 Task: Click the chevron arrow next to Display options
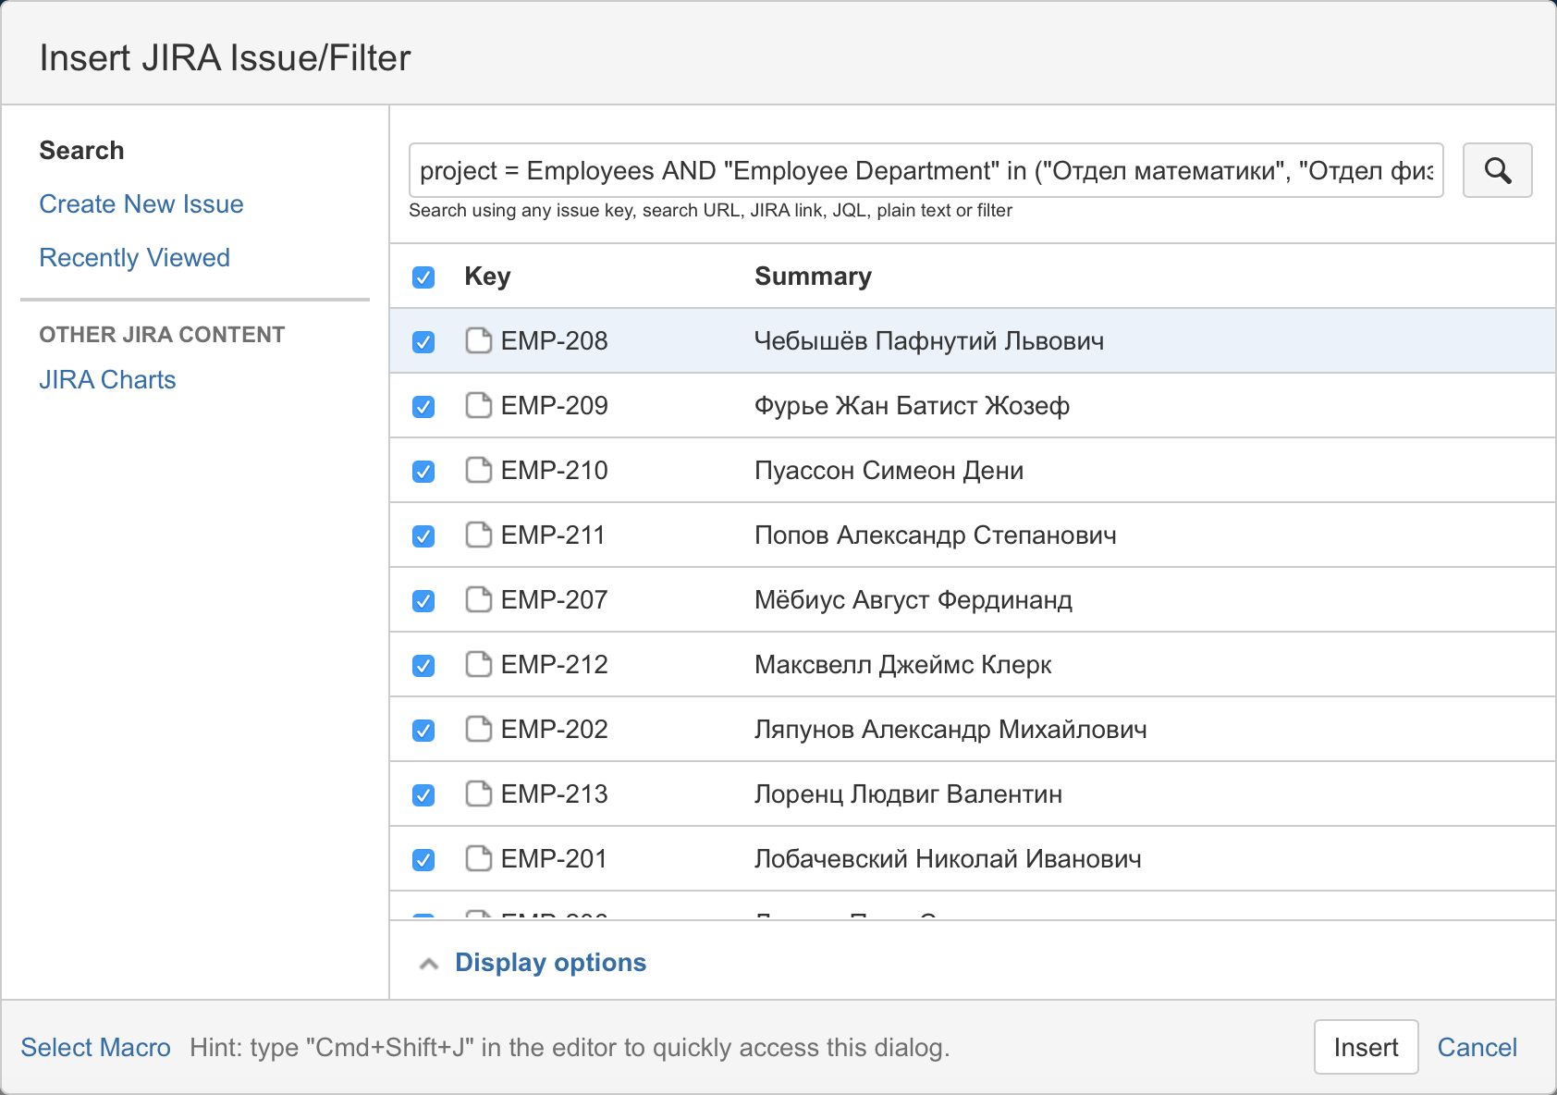[428, 964]
